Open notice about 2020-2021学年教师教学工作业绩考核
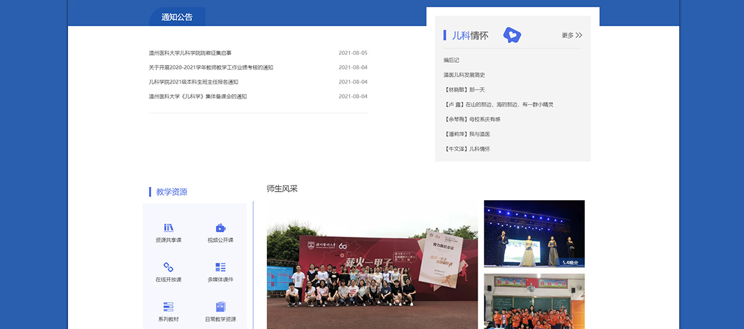The width and height of the screenshot is (744, 329). (211, 67)
